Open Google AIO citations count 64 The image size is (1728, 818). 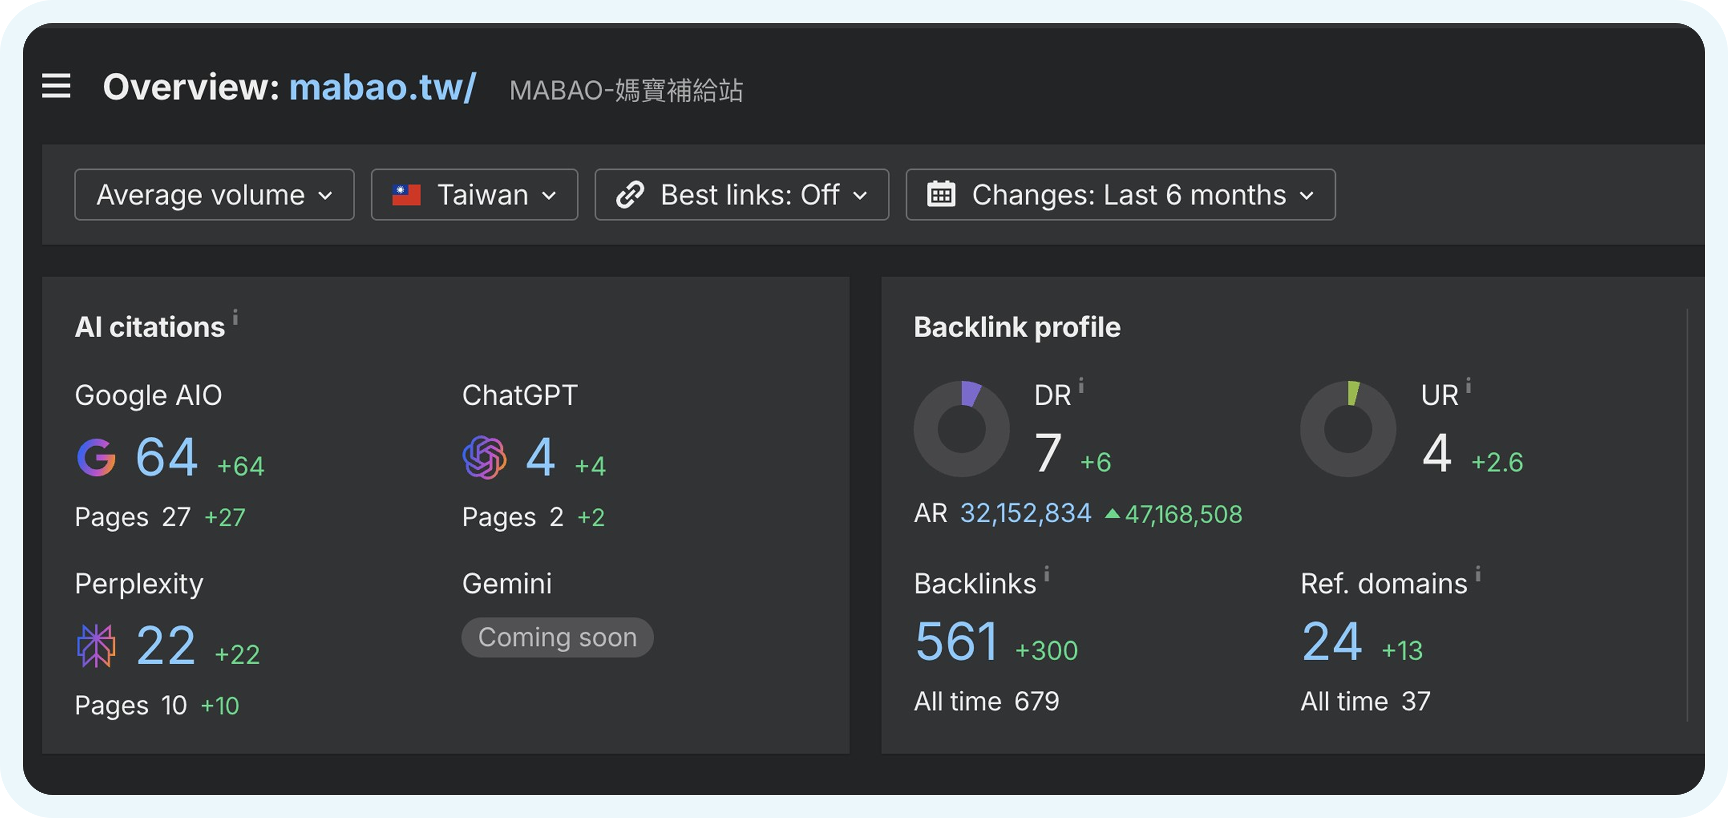167,457
